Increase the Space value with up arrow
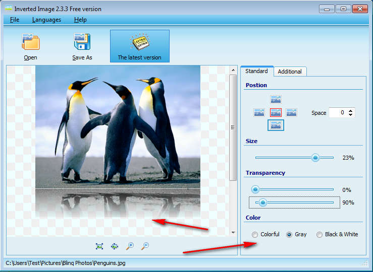Screen dimensions: 373x272 [351, 111]
